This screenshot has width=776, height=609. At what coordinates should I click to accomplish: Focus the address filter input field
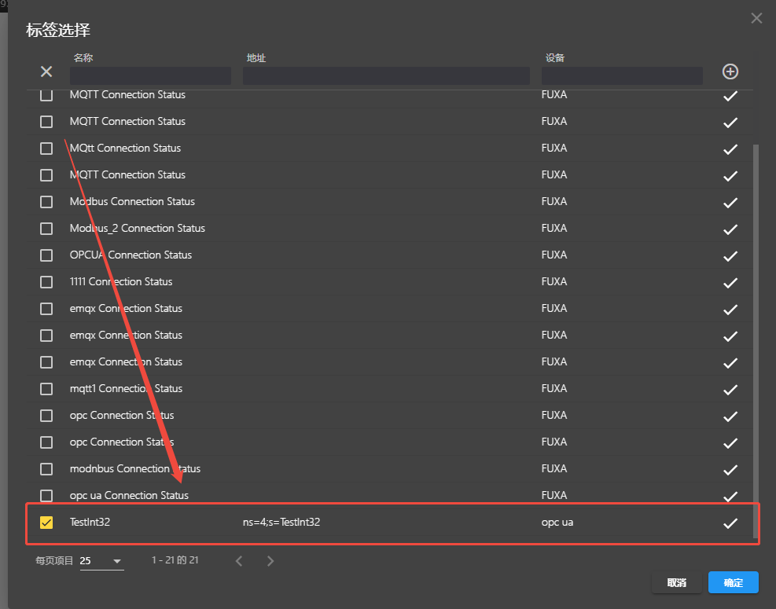386,75
